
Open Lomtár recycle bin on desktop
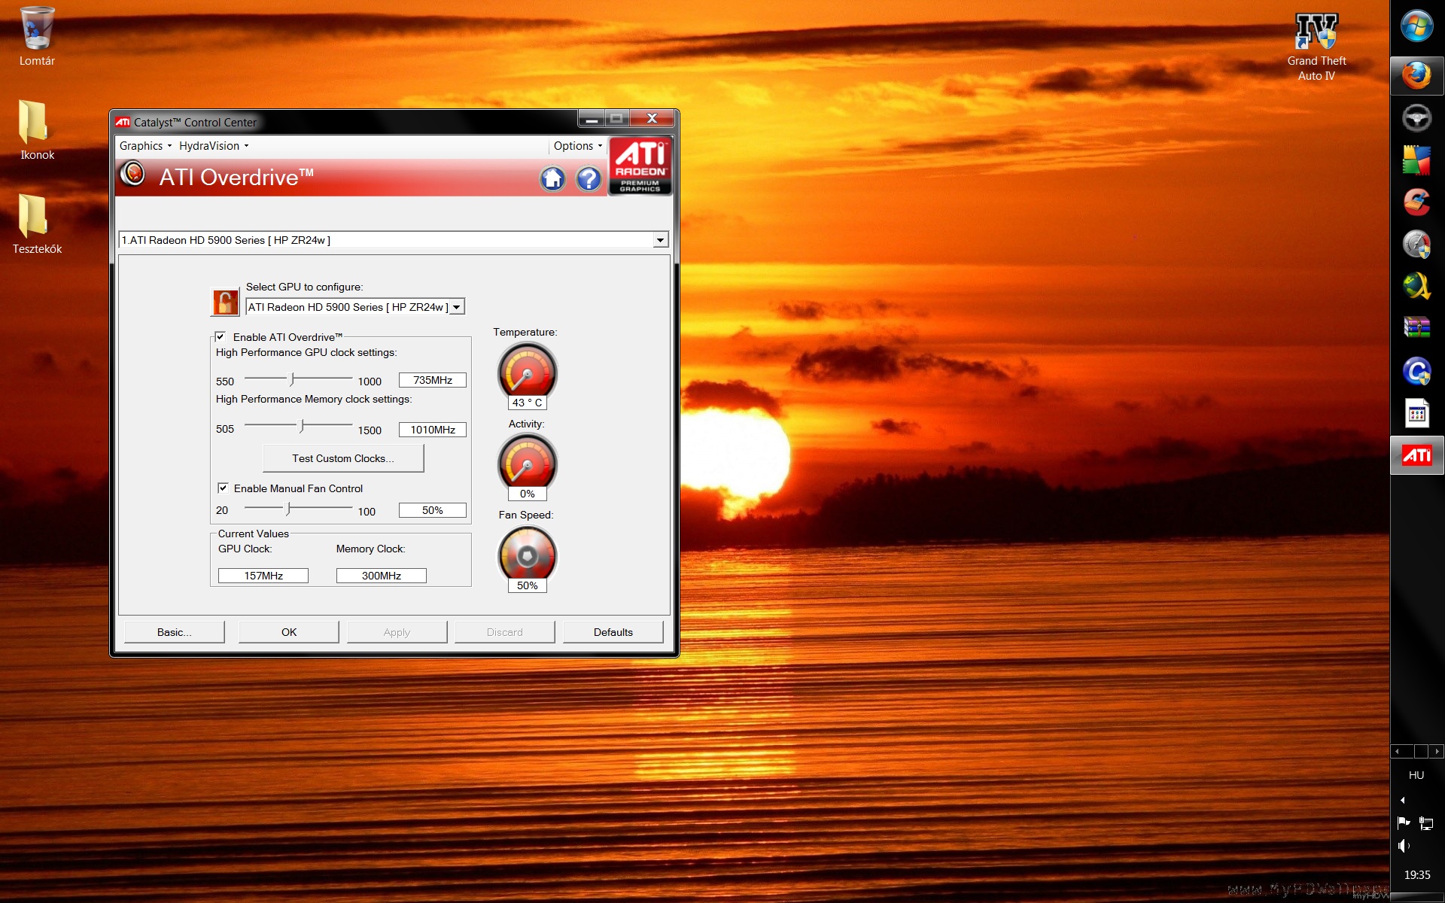tap(37, 37)
